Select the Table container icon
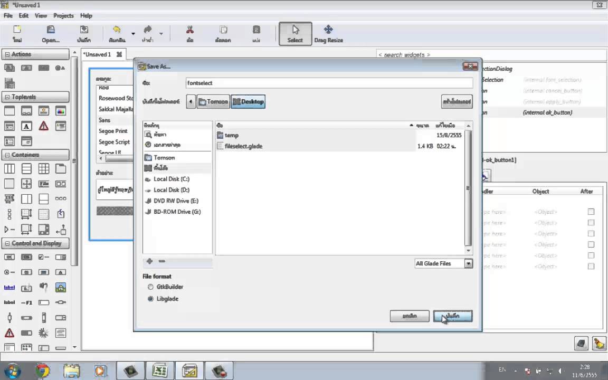The height and width of the screenshot is (380, 608). pyautogui.click(x=43, y=169)
